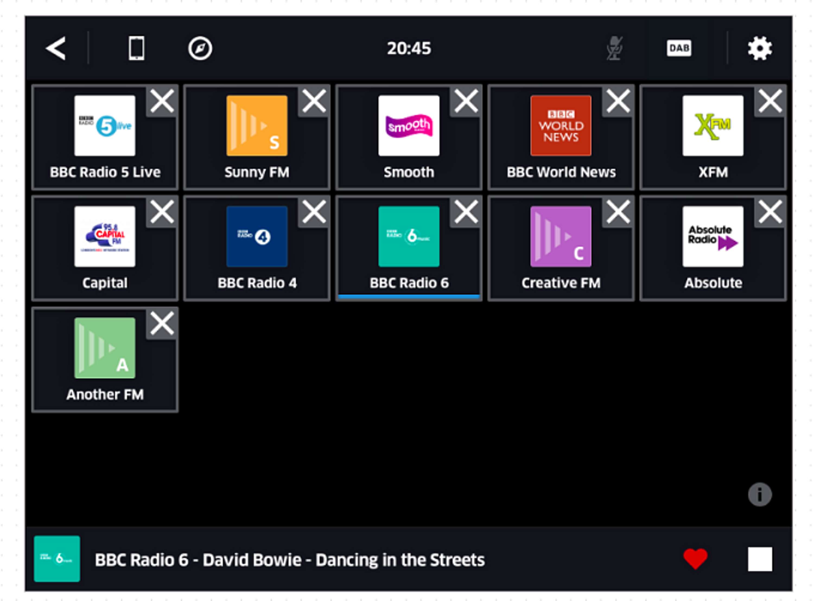Tune to BBC Radio 5 Live logo

tap(105, 126)
